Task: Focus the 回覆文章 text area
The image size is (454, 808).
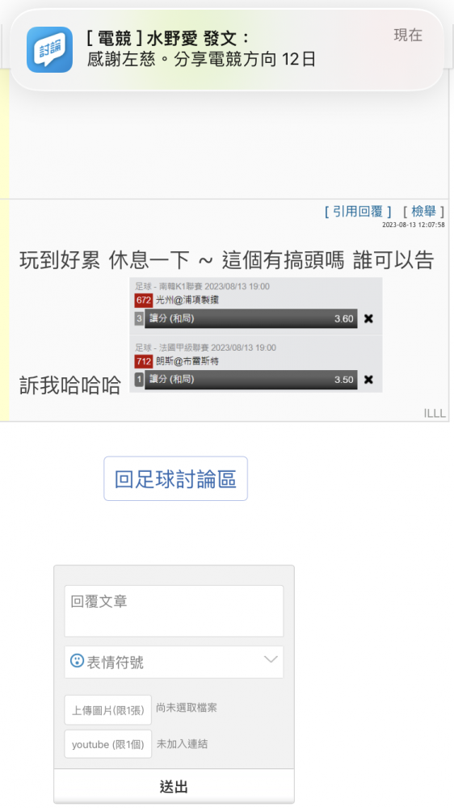Action: pyautogui.click(x=174, y=611)
